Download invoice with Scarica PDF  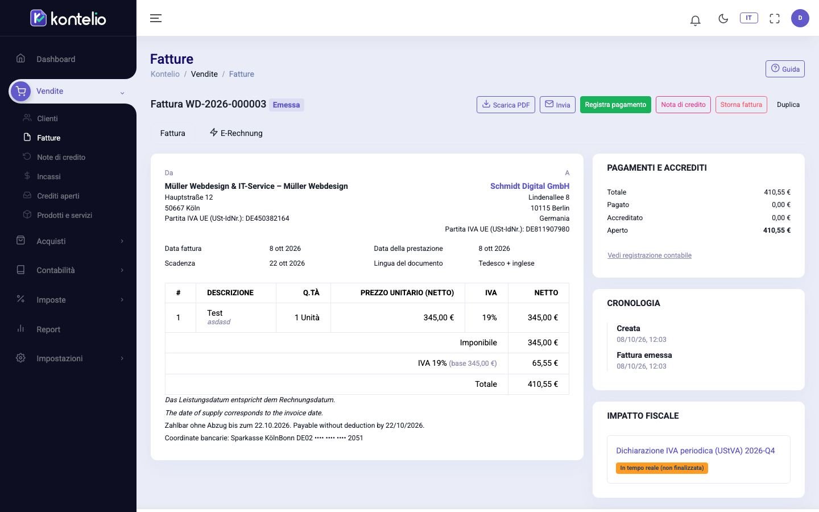506,105
